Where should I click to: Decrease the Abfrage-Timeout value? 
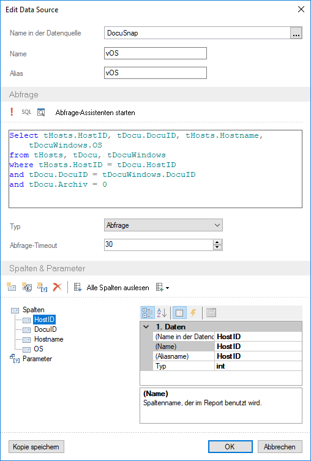(x=217, y=247)
